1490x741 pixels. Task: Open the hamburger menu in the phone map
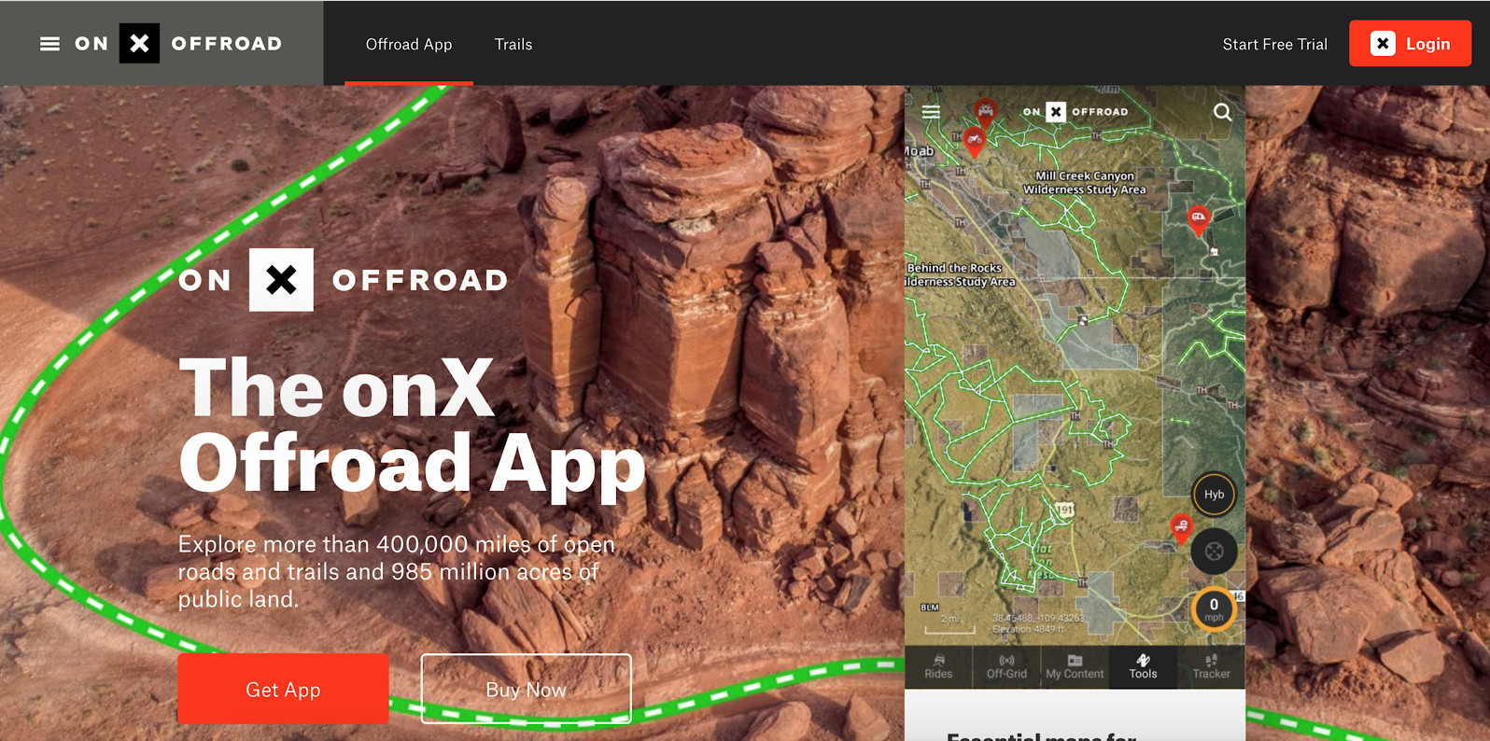931,112
